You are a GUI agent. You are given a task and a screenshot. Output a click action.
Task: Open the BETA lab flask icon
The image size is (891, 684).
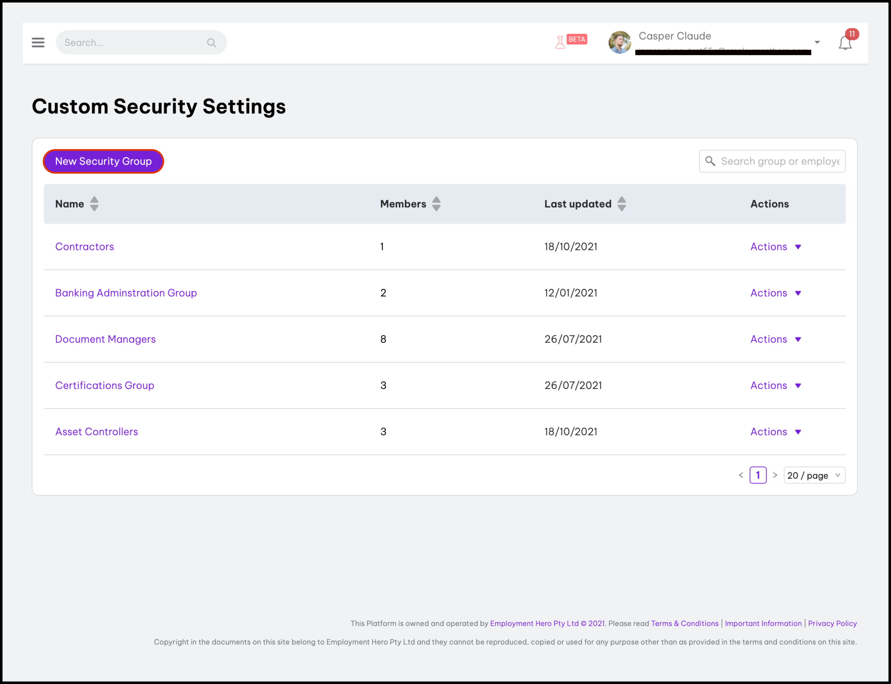(x=561, y=42)
